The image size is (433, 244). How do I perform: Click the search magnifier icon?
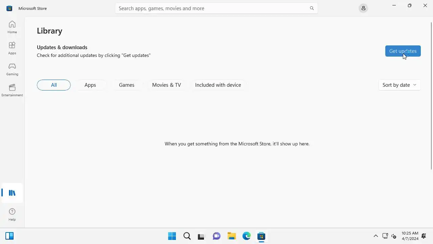tap(312, 8)
